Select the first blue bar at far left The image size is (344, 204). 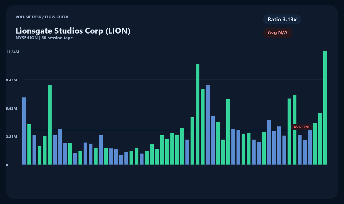(24, 131)
